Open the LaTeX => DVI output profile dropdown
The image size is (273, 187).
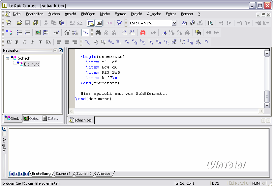174,23
